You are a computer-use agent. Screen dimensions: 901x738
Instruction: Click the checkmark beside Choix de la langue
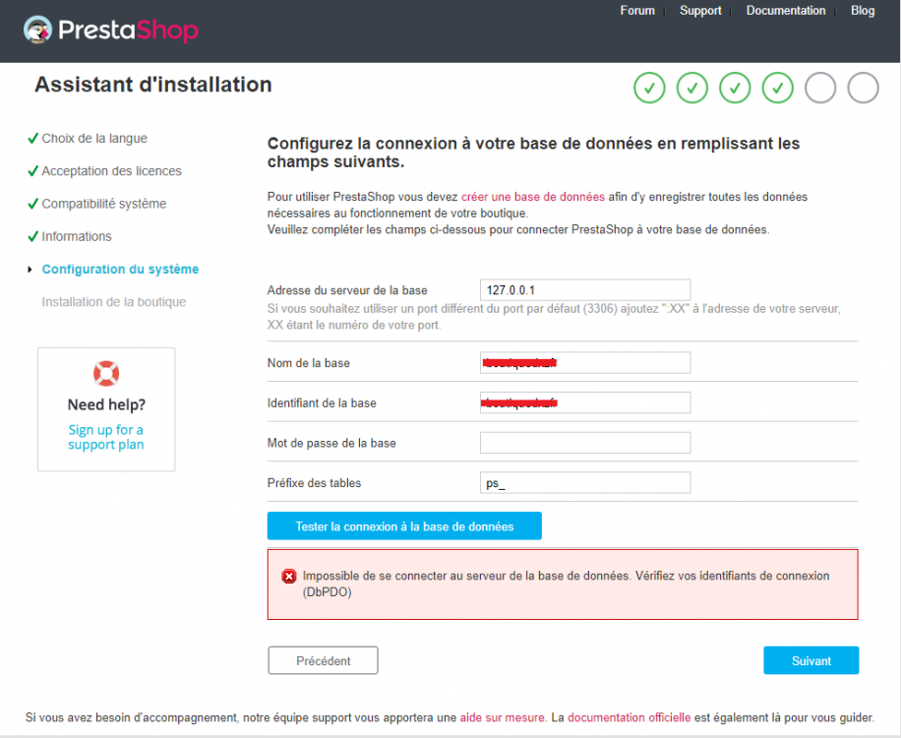pyautogui.click(x=33, y=138)
